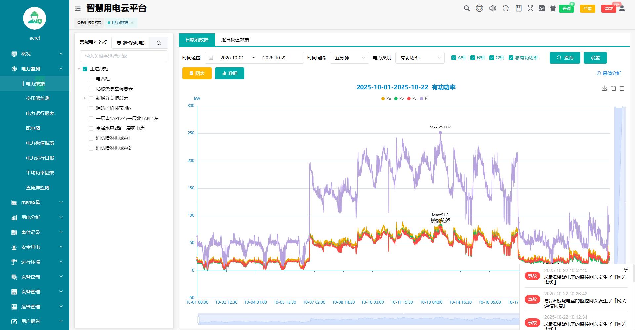Uncheck the A相 phase checkbox

tap(454, 58)
